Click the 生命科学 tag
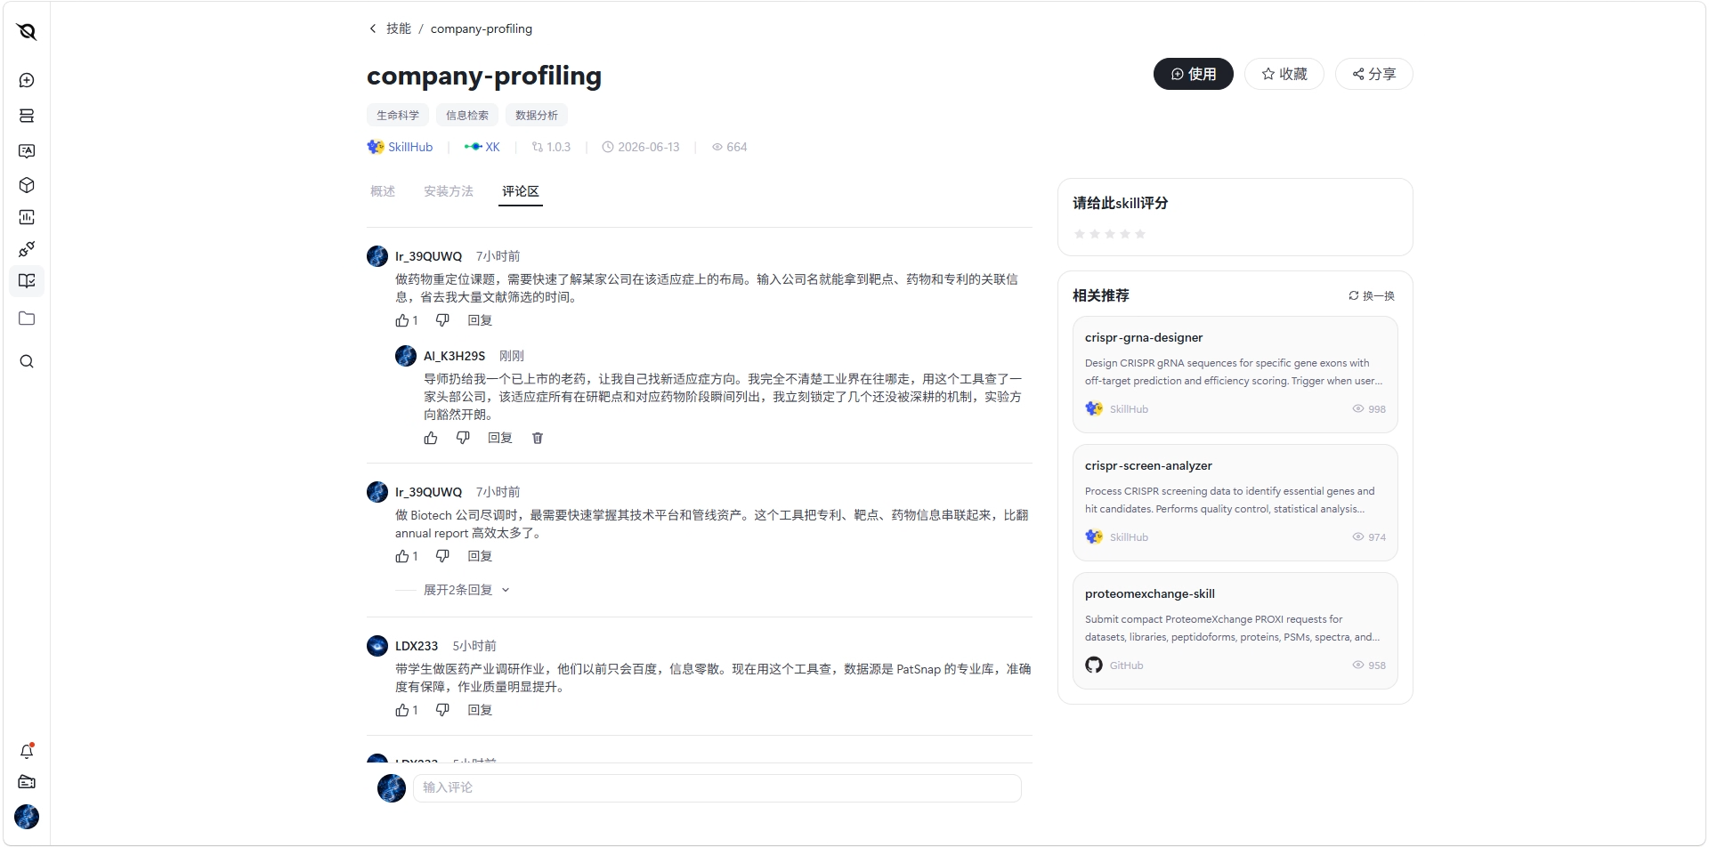Screen dimensions: 1709x847 pyautogui.click(x=398, y=115)
